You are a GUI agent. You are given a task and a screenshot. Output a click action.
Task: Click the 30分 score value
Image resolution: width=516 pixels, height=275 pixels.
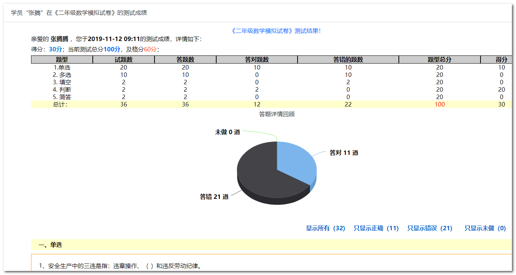[x=55, y=49]
